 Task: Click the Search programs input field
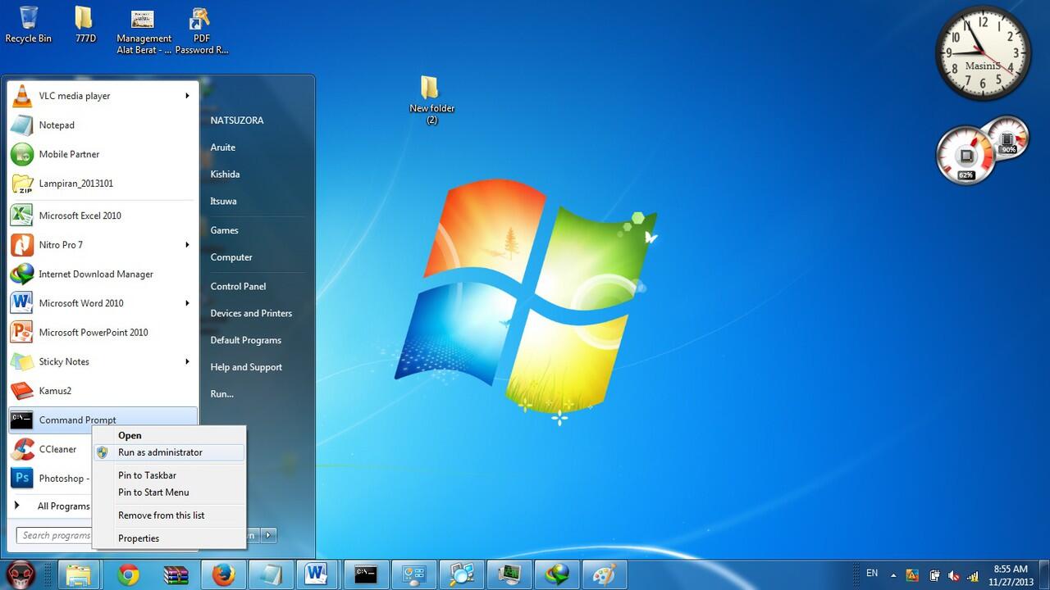pyautogui.click(x=54, y=535)
